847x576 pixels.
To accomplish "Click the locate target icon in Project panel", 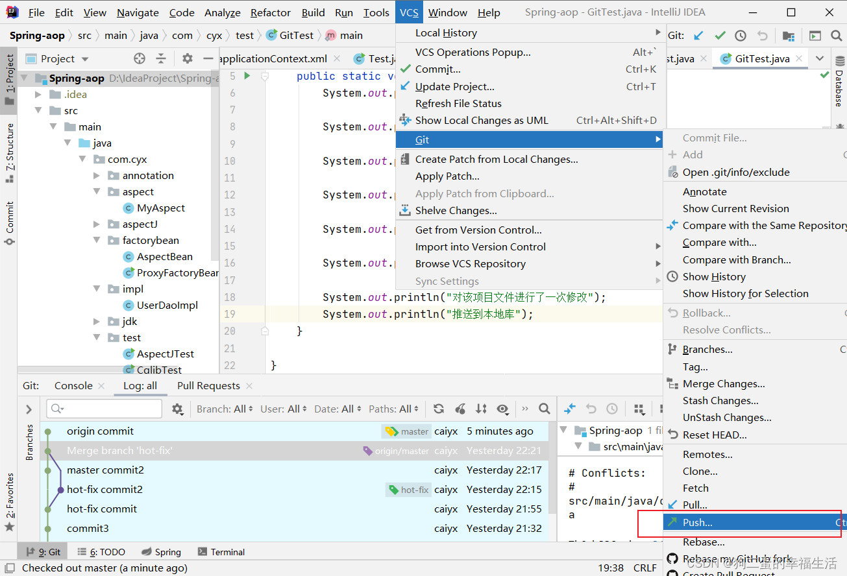I will click(140, 58).
